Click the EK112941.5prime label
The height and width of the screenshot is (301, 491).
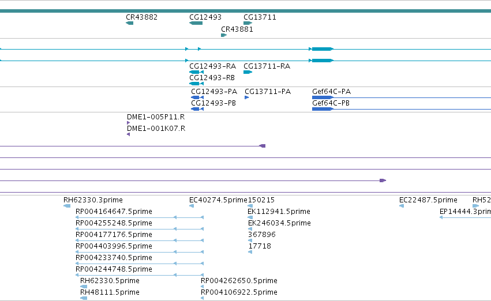point(279,211)
